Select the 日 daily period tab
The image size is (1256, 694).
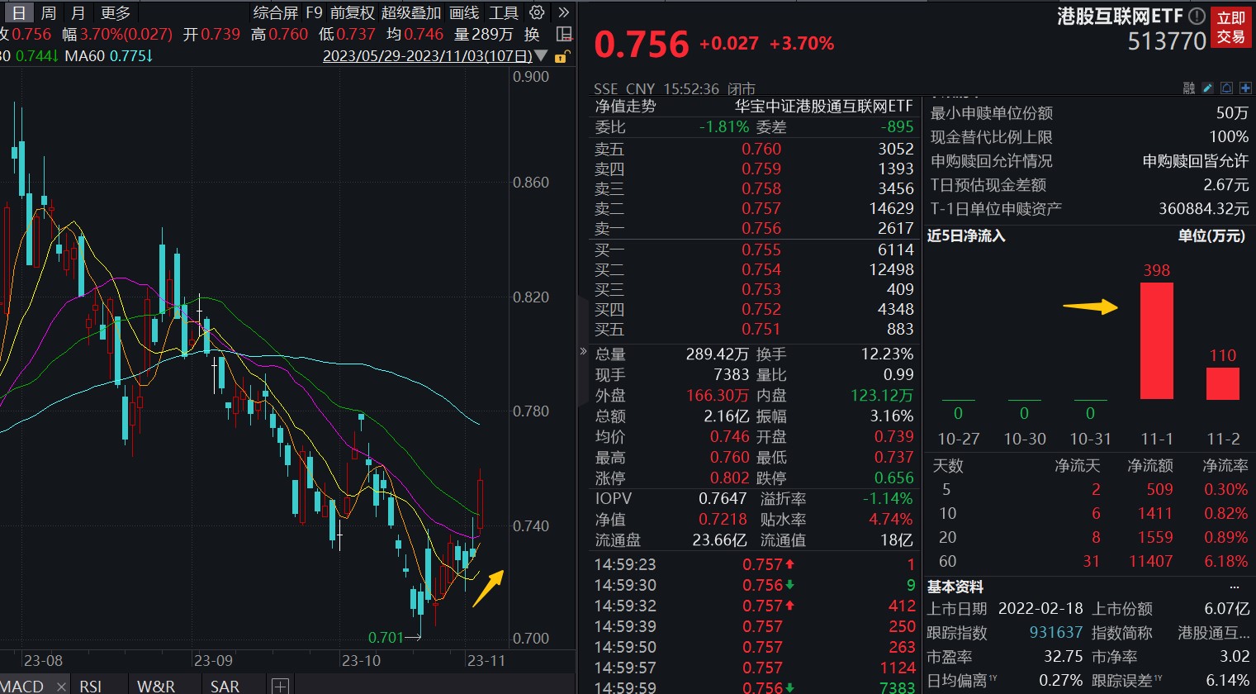click(x=18, y=12)
